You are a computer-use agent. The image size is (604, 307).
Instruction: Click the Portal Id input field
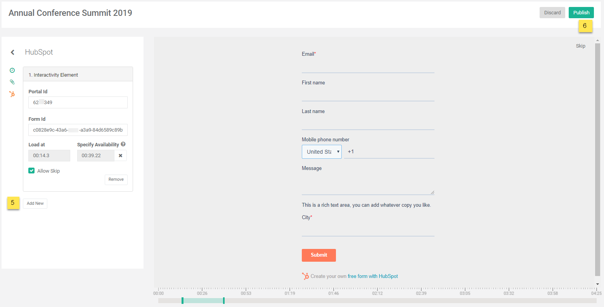[x=78, y=103]
